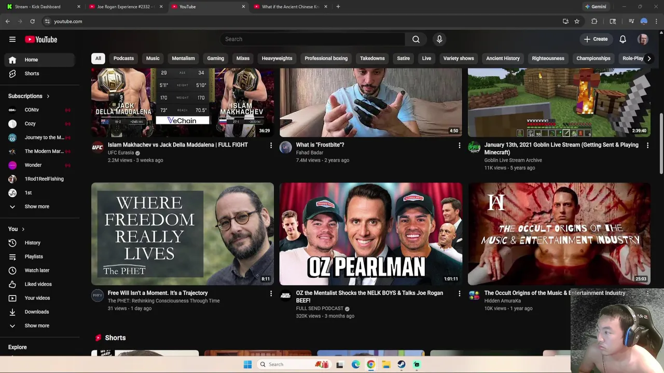The height and width of the screenshot is (373, 664).
Task: Open the YouTube hamburger guide menu
Action: pos(12,39)
